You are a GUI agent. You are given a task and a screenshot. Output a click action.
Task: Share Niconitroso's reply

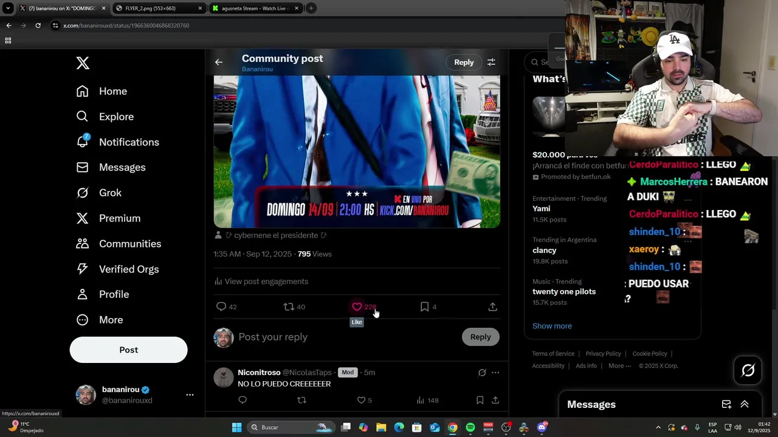click(x=495, y=400)
